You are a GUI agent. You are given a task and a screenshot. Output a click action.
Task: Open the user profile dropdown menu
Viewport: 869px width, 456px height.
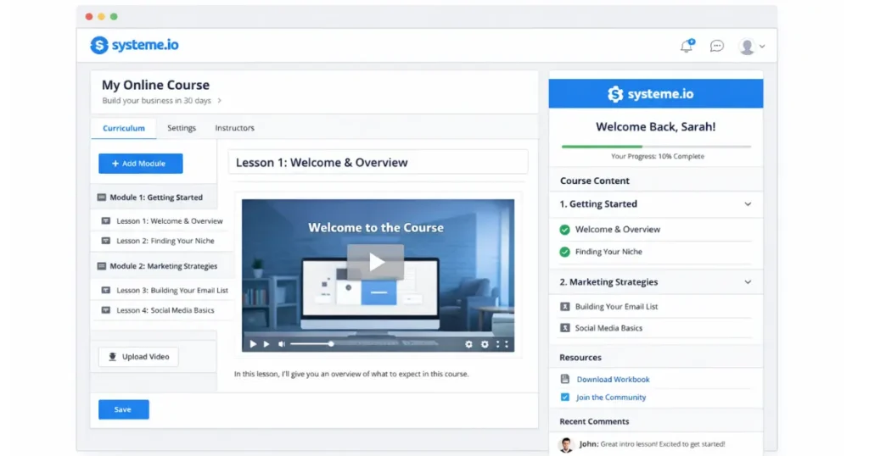click(x=751, y=47)
